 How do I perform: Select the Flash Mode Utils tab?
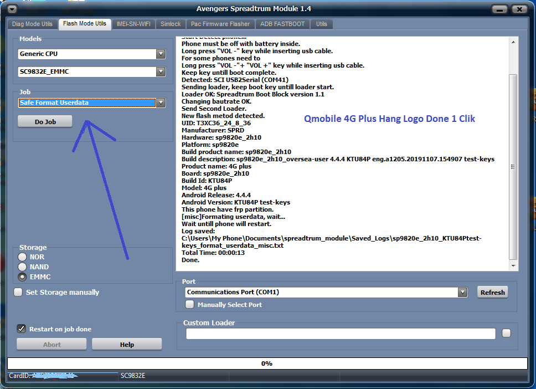click(85, 24)
